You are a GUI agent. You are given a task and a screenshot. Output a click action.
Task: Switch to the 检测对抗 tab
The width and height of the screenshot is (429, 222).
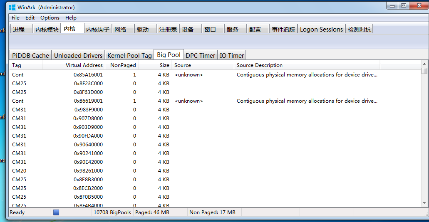pyautogui.click(x=359, y=29)
